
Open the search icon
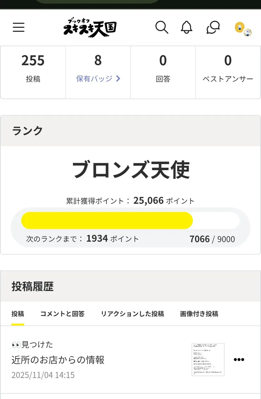162,28
